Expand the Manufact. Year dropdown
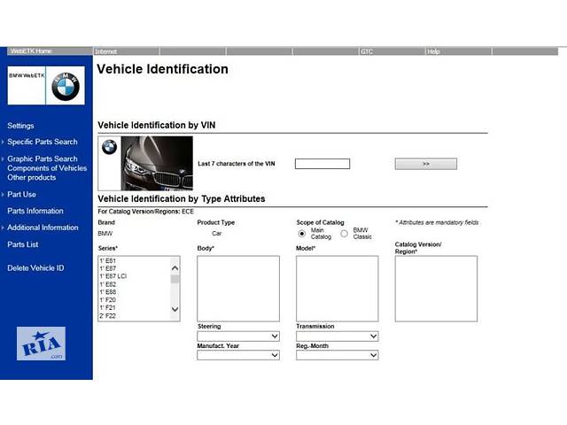Image resolution: width=567 pixels, height=425 pixels. [237, 355]
